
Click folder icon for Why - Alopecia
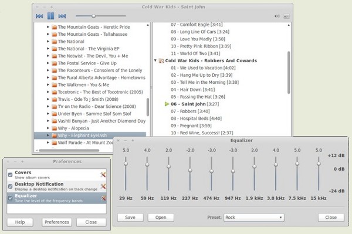[x=54, y=128]
